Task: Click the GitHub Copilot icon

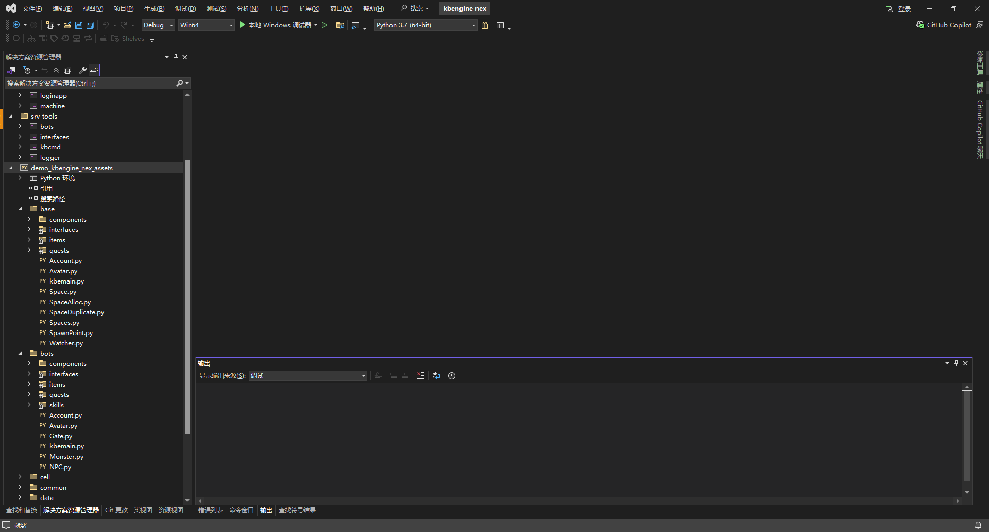Action: (x=920, y=25)
